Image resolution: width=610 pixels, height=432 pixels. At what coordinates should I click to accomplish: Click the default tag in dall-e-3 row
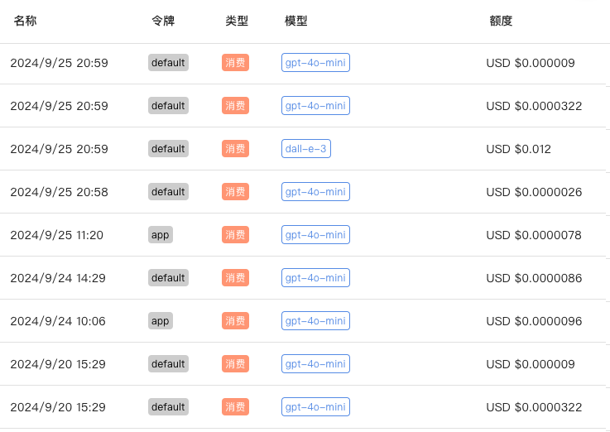168,148
